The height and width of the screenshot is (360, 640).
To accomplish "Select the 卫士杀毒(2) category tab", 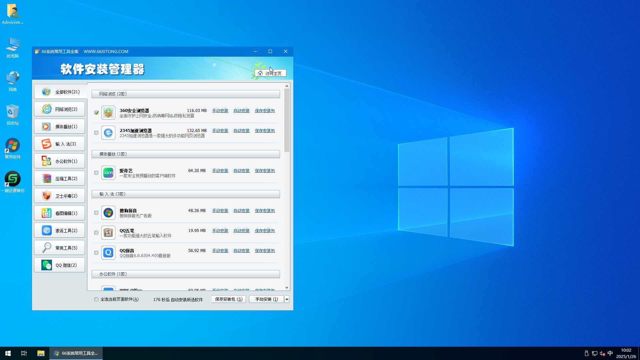I will [59, 196].
